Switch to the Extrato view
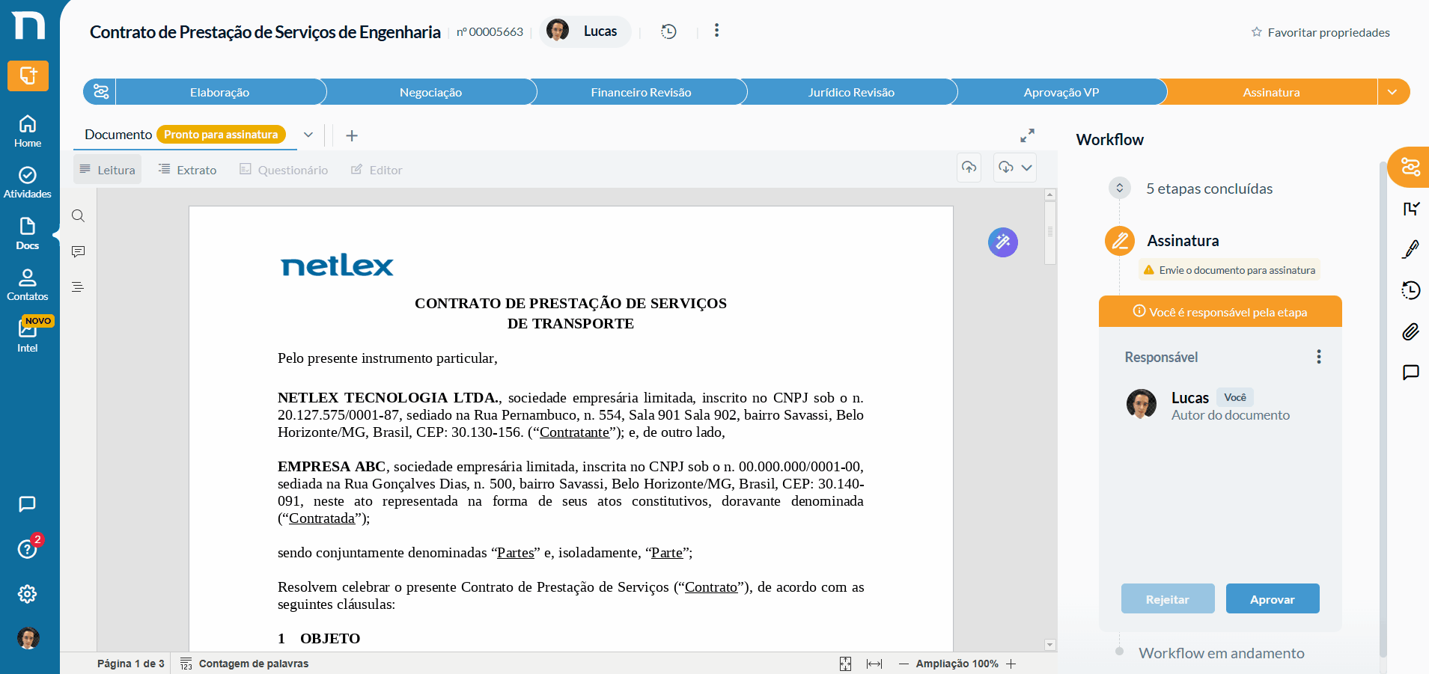 (x=188, y=170)
